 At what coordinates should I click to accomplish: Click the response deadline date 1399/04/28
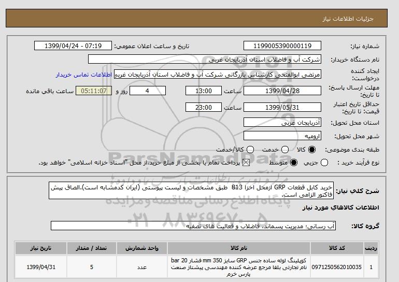[x=282, y=91]
